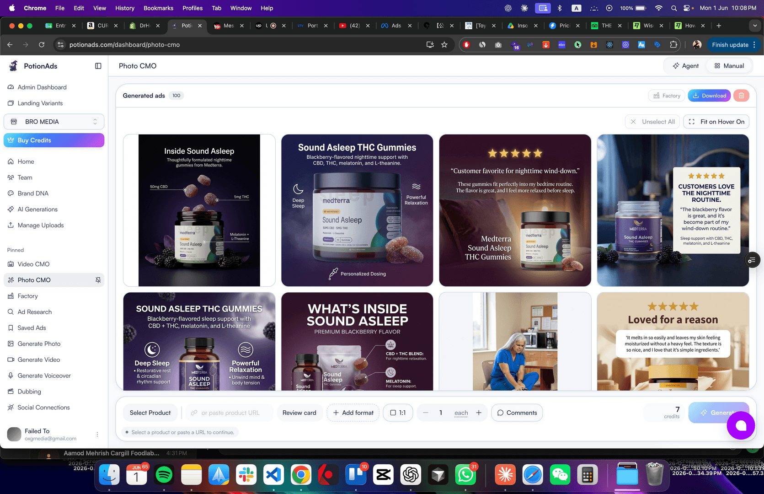Image resolution: width=764 pixels, height=494 pixels.
Task: Select What's Inside Sound Asleep ad
Action: click(357, 342)
